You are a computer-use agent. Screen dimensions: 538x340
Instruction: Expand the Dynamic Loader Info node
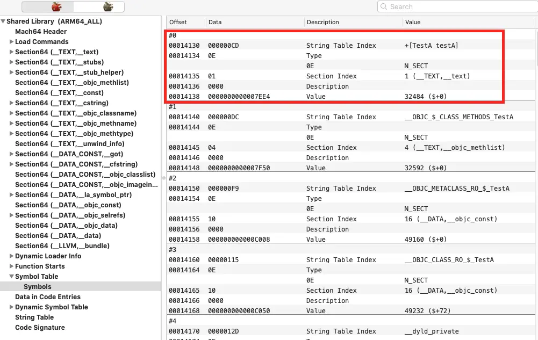[11, 256]
